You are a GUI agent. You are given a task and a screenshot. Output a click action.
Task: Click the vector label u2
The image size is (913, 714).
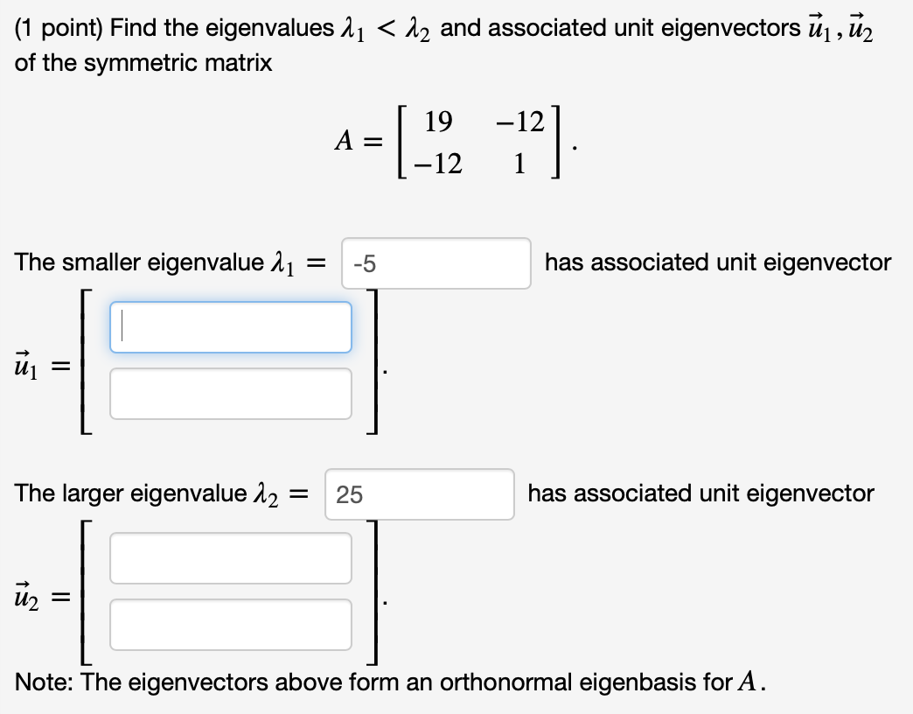coord(25,600)
